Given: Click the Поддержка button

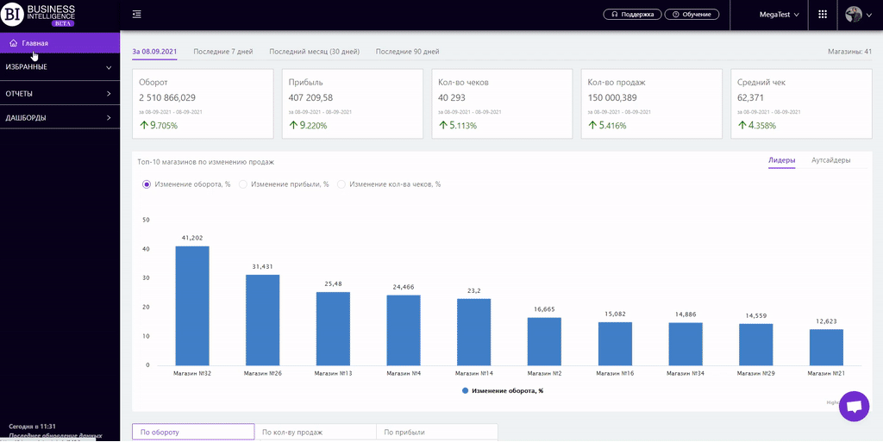Looking at the screenshot, I should point(632,15).
